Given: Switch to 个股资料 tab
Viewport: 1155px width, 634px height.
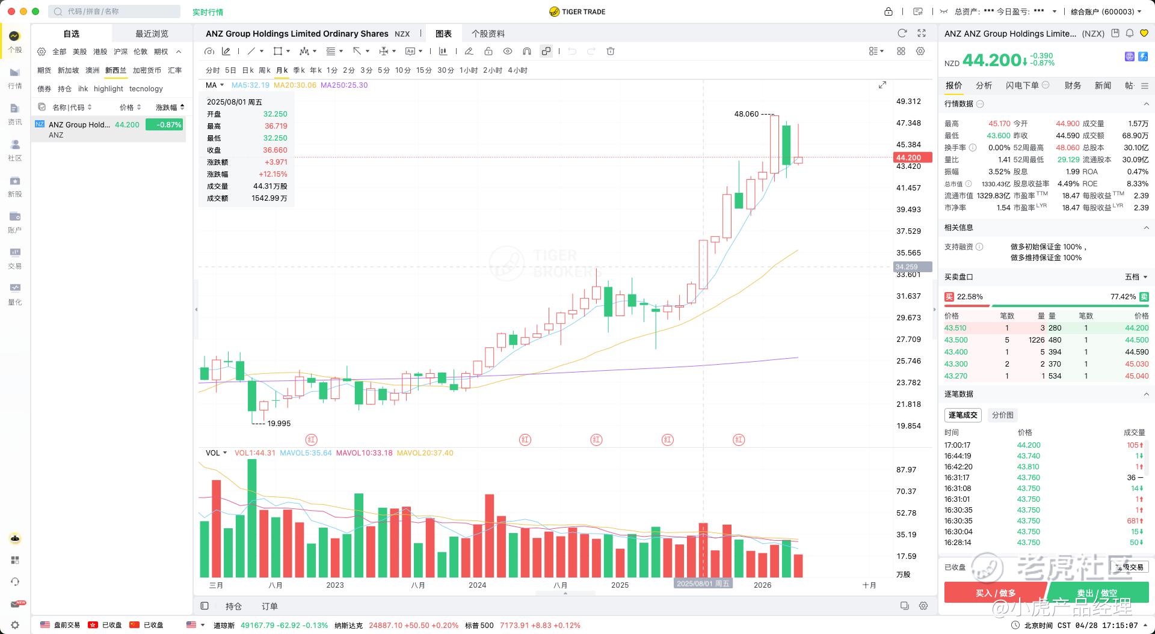Looking at the screenshot, I should tap(488, 34).
